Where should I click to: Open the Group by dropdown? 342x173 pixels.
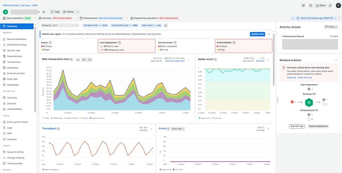coord(60,26)
